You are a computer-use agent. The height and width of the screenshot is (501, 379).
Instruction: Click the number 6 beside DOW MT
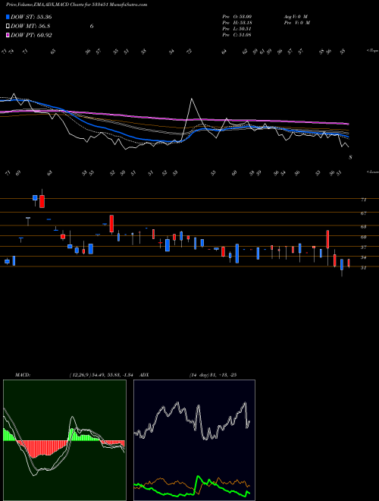(x=92, y=27)
